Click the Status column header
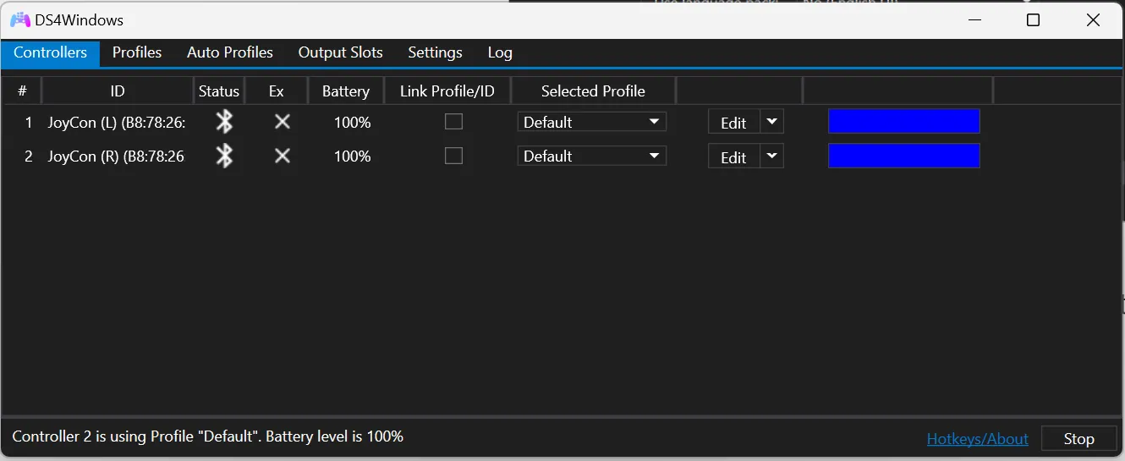The height and width of the screenshot is (461, 1125). (219, 91)
